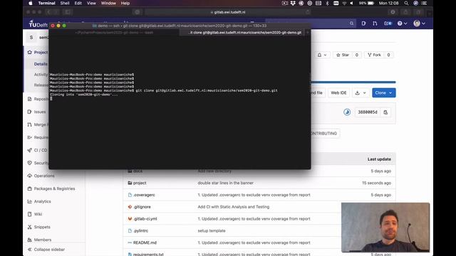Screen dimensions: 456x256
Task: Add a new Terminal tab with plus button
Action: [307, 33]
